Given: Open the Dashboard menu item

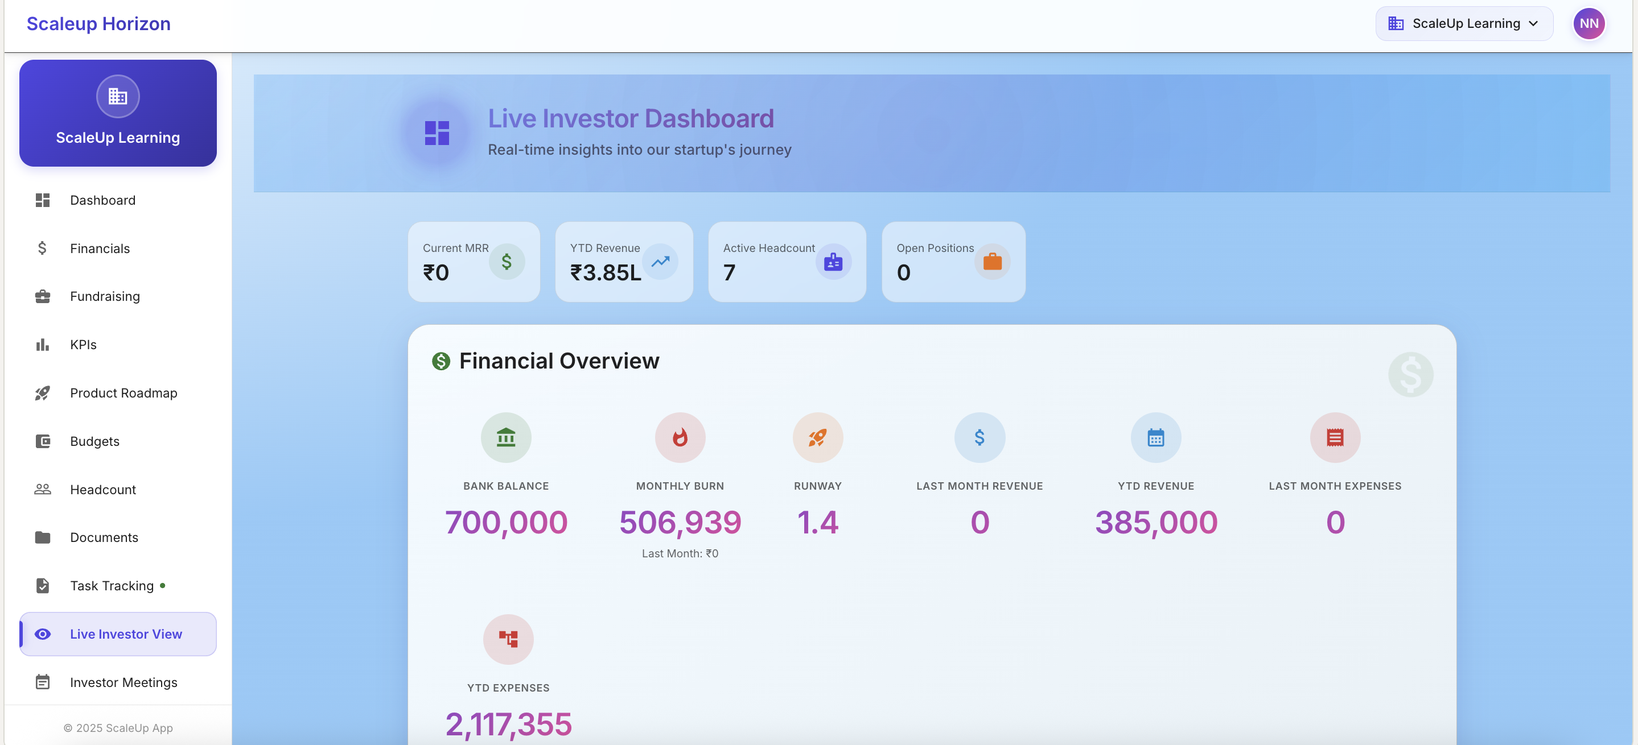Looking at the screenshot, I should (118, 200).
